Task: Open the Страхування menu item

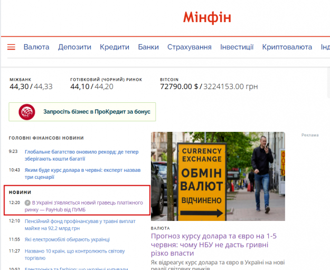Action: coord(190,47)
